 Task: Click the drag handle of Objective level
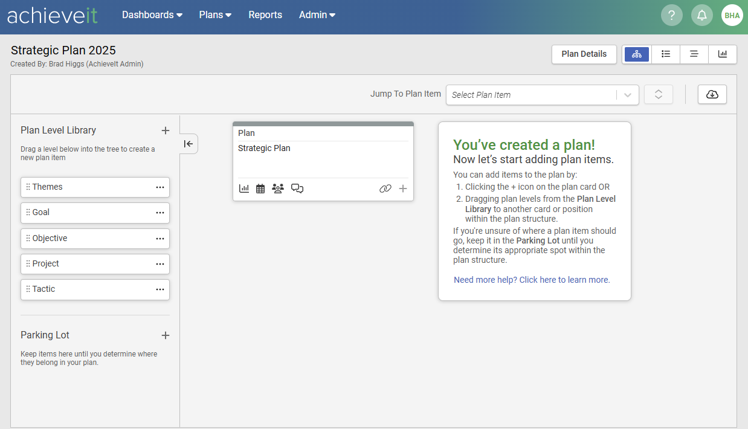tap(28, 239)
